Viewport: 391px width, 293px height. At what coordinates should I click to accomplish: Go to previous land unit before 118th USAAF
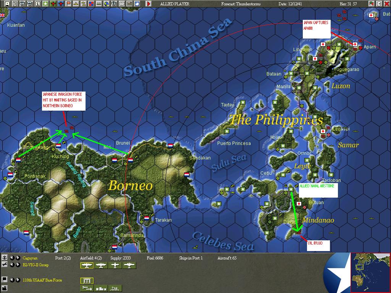pos(12,280)
